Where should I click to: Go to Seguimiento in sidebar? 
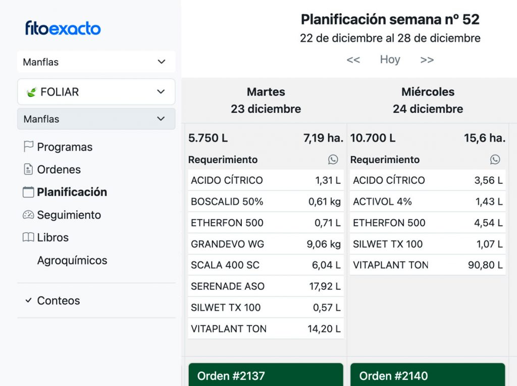point(69,215)
